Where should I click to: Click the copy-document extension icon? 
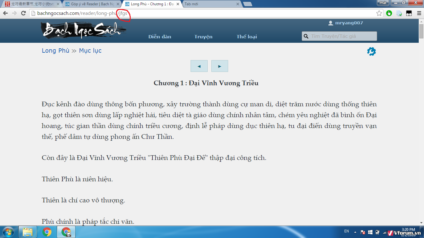(399, 13)
